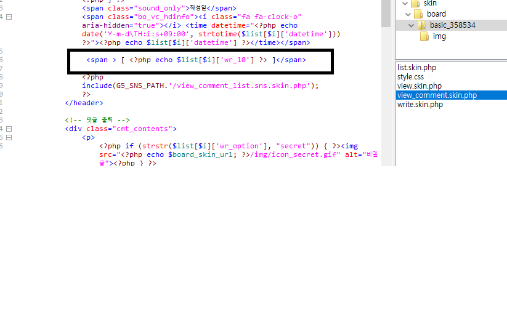Click the basic_358534 folder icon
The width and height of the screenshot is (507, 320).
coord(422,25)
